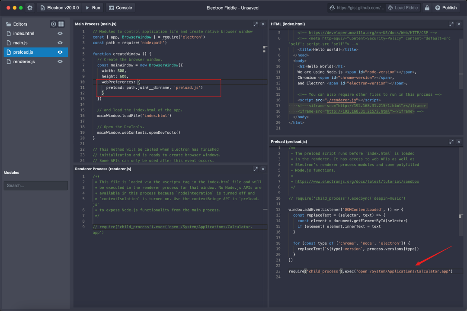
Task: Reset editor layout grid icon
Action: (x=61, y=24)
